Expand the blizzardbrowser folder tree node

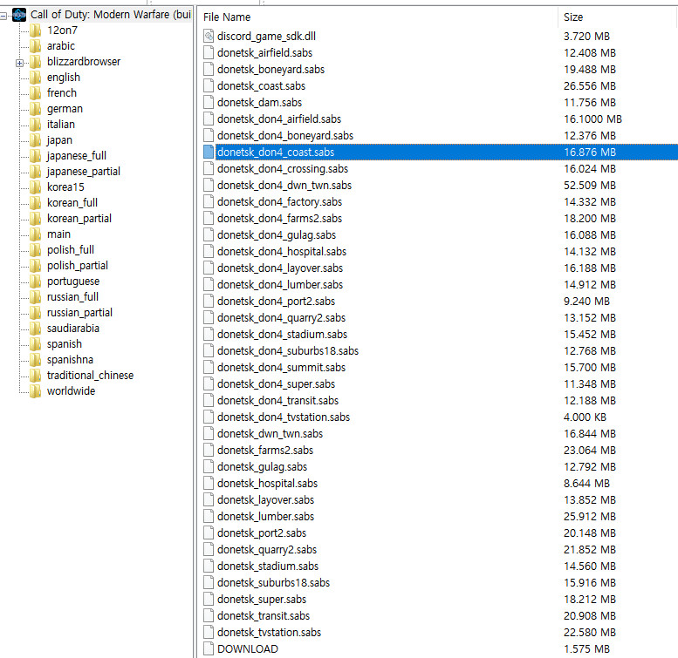19,62
